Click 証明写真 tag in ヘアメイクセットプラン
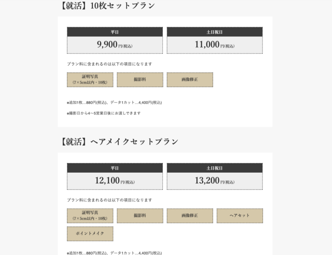This screenshot has width=332, height=255. click(x=90, y=216)
